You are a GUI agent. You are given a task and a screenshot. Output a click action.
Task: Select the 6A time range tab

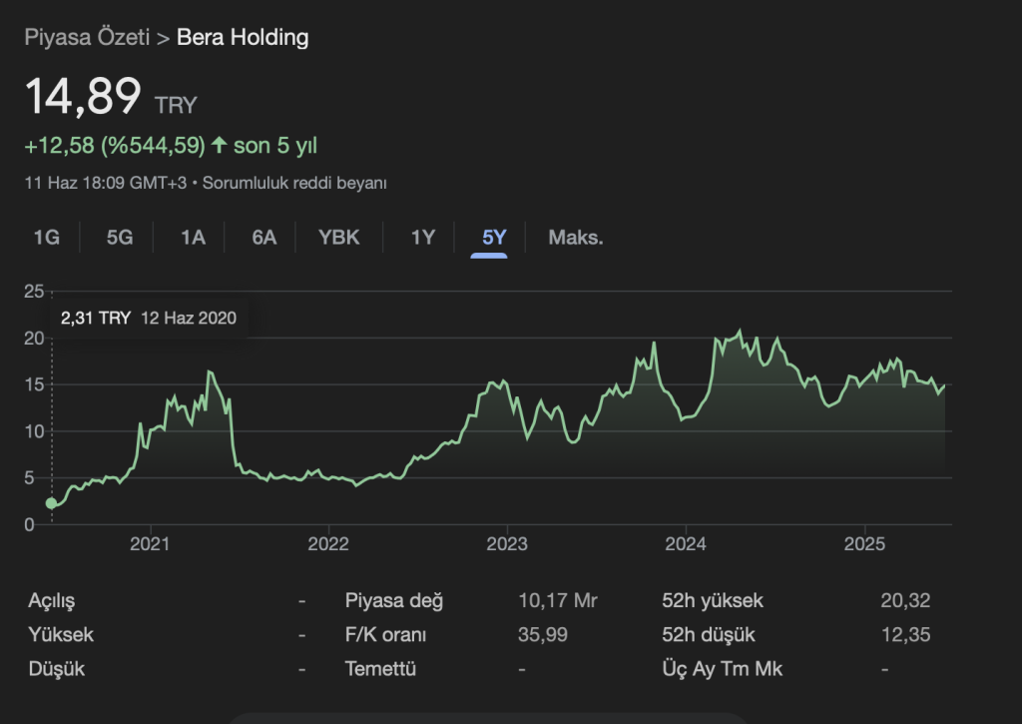[x=264, y=238]
